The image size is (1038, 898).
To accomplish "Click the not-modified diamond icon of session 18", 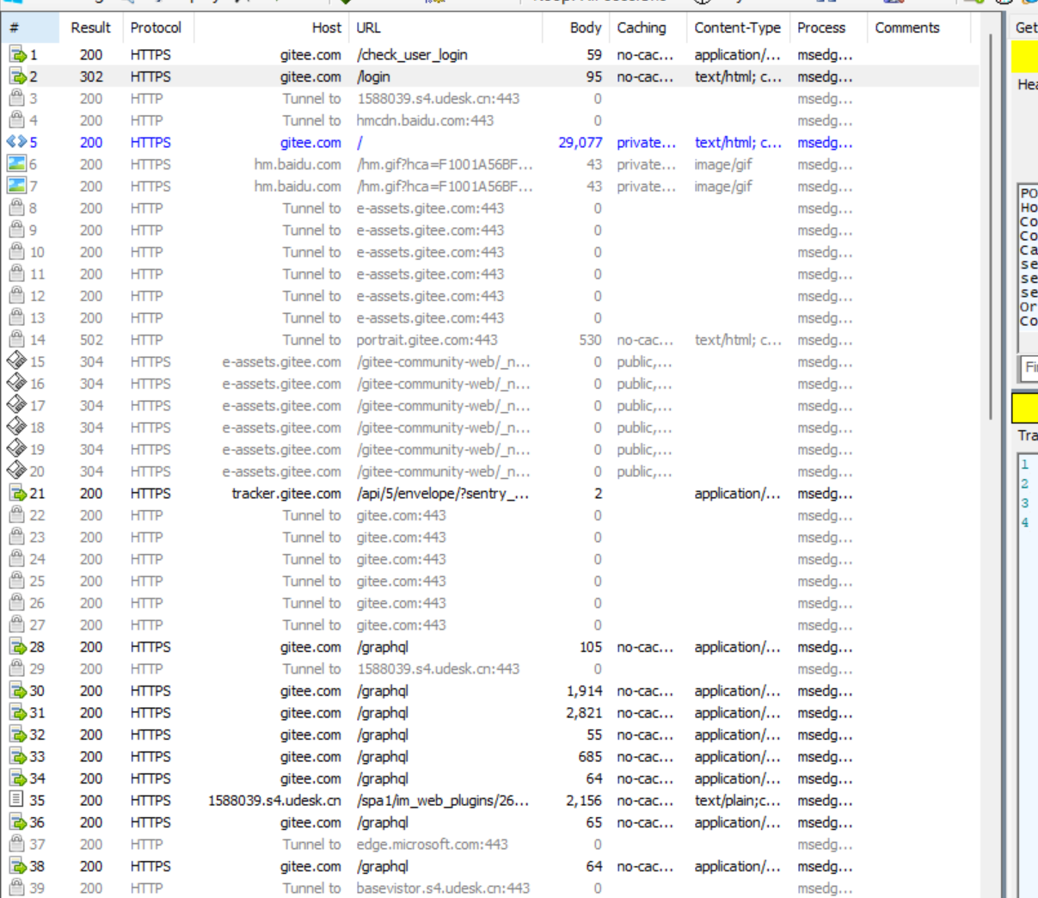I will coord(16,427).
